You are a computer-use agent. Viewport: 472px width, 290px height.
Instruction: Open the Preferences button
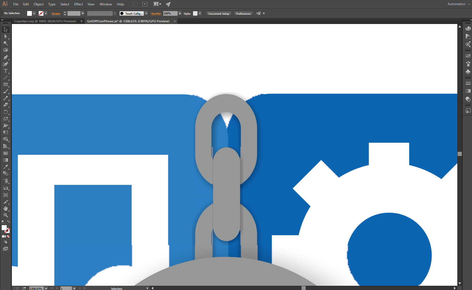coord(243,14)
